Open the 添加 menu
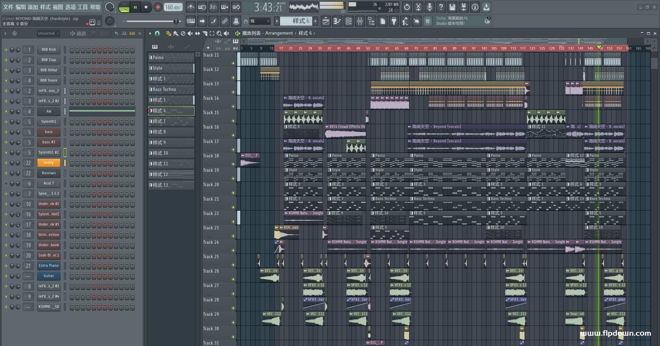 click(x=33, y=7)
